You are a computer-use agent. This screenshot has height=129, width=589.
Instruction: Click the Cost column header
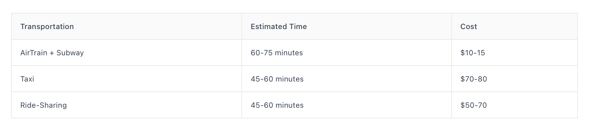tap(514, 27)
